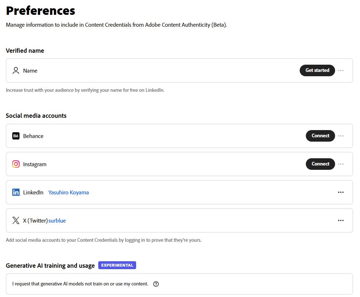The image size is (360, 297).
Task: Click the LinkedIn icon
Action: pyautogui.click(x=16, y=192)
